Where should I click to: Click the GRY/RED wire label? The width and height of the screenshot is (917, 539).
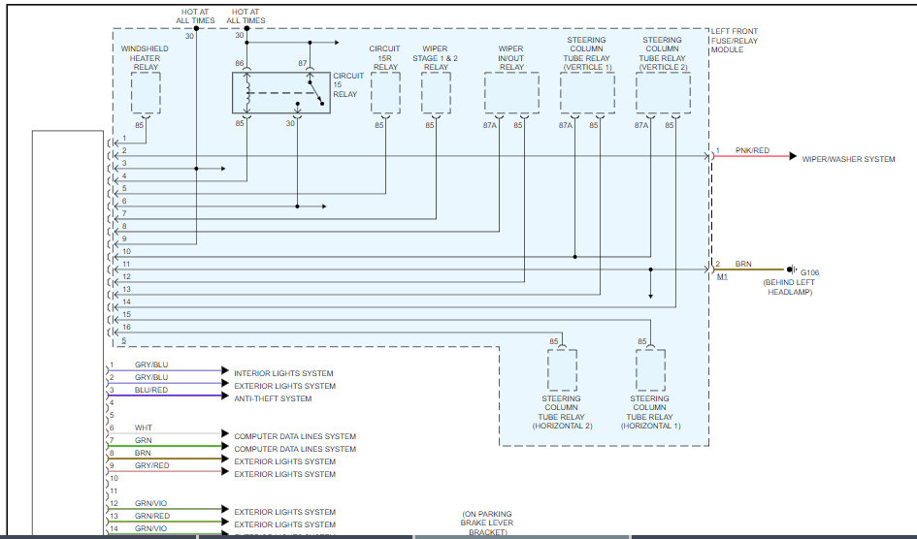coord(151,465)
